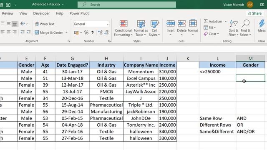Viewport: 267px width, 150px height.
Task: Select the FMCG industry cell
Action: (106, 92)
